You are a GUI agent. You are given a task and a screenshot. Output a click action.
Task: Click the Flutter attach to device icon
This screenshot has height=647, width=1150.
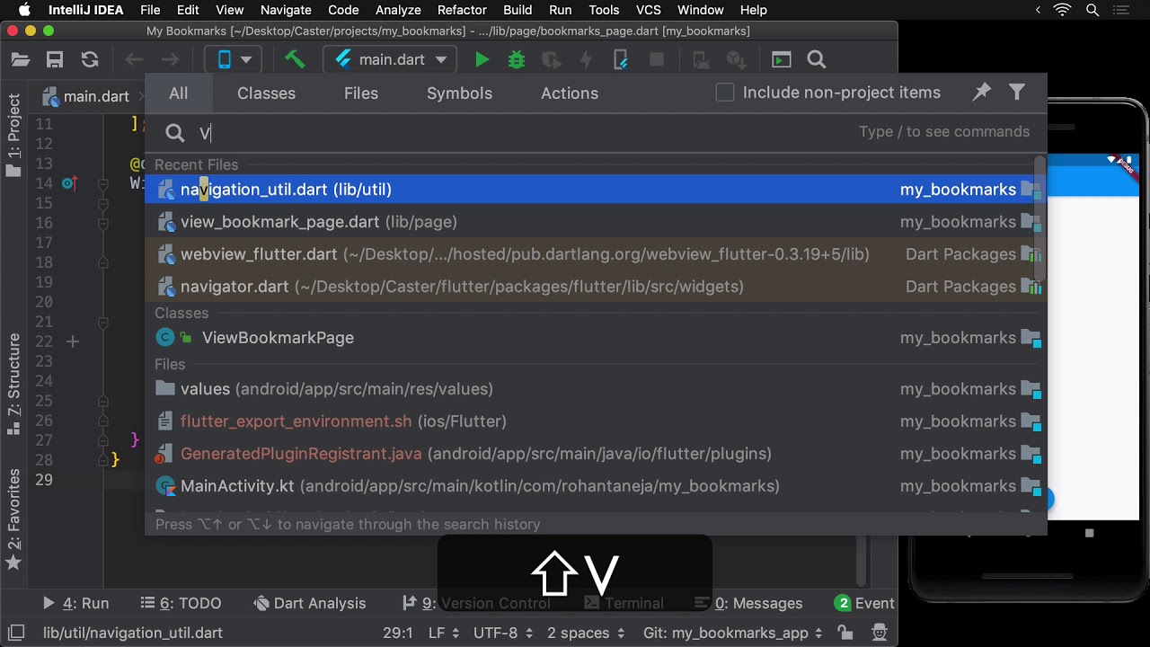point(621,60)
